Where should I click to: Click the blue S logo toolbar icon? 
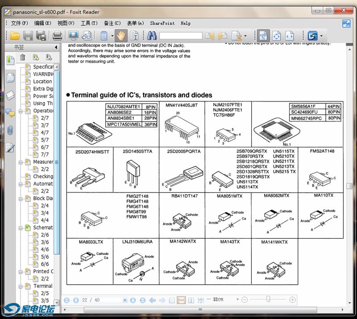coord(312,36)
